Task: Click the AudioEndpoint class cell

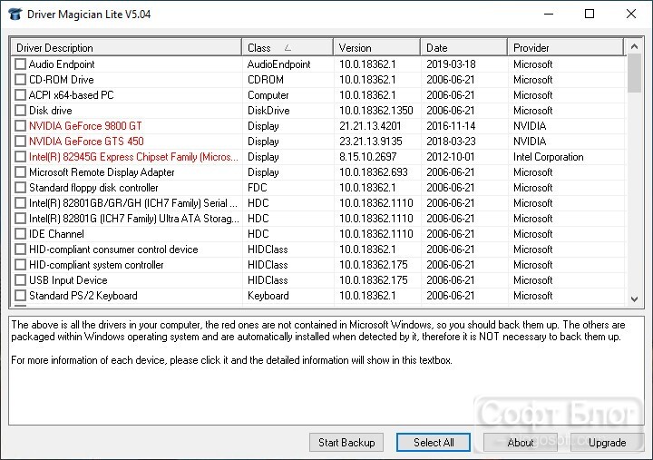Action: click(x=279, y=64)
